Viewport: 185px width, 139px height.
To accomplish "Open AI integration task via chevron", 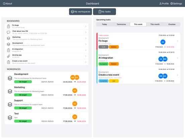I will pyautogui.click(x=177, y=58).
